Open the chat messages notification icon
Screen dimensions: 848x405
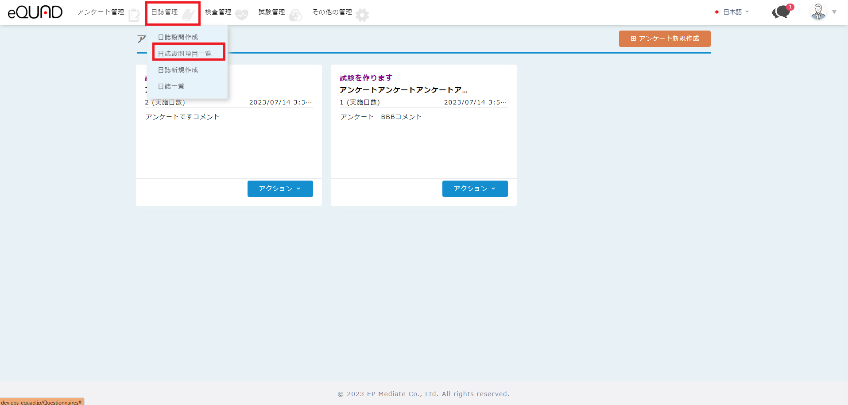pyautogui.click(x=782, y=12)
